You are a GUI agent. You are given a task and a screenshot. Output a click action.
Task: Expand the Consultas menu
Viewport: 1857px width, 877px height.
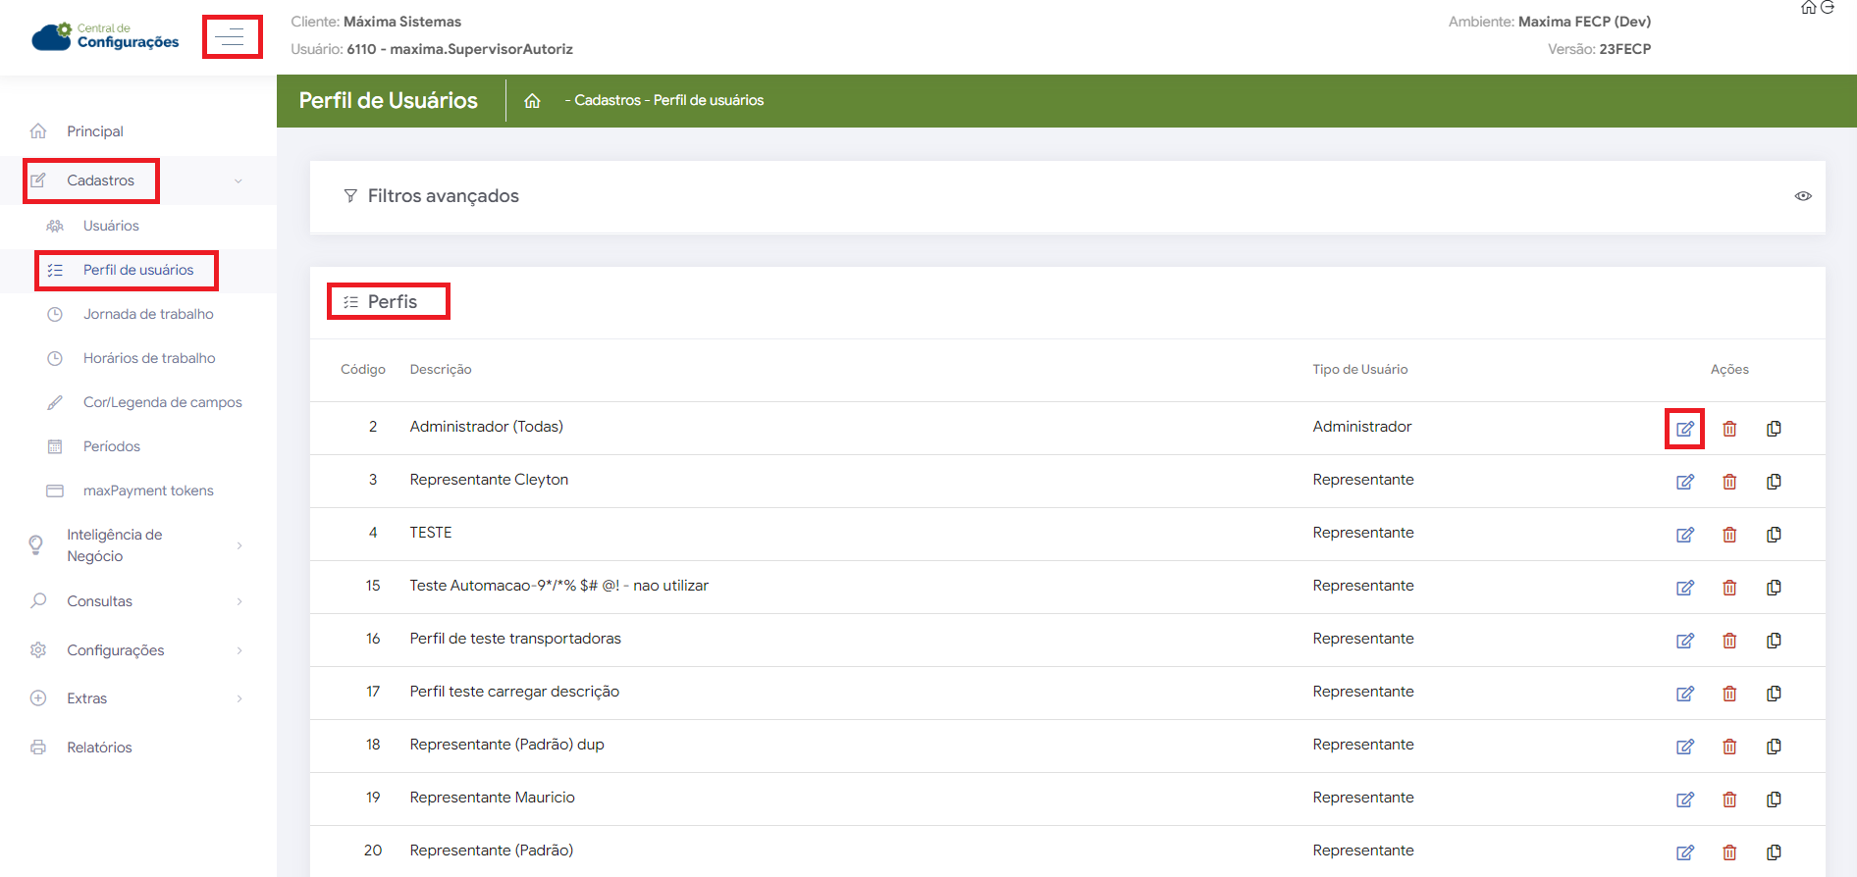pos(239,601)
